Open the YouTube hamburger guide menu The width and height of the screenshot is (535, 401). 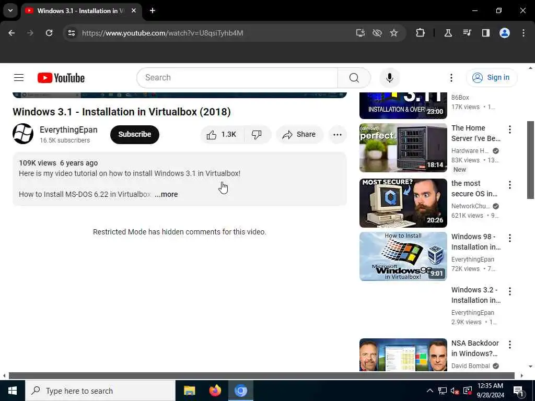click(19, 78)
